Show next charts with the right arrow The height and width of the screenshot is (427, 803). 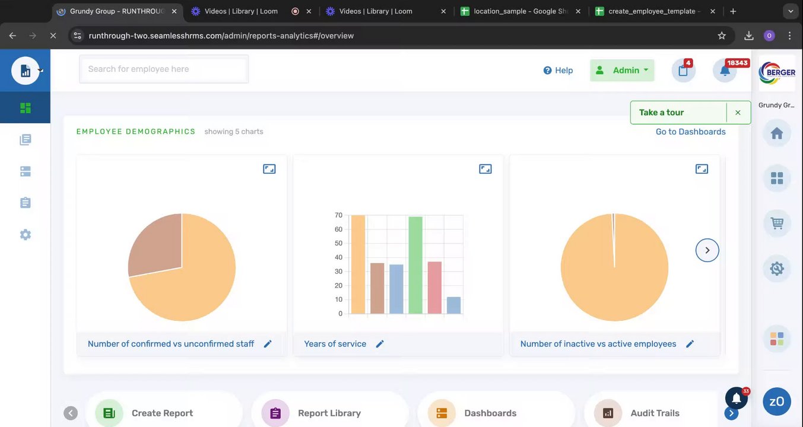(707, 250)
